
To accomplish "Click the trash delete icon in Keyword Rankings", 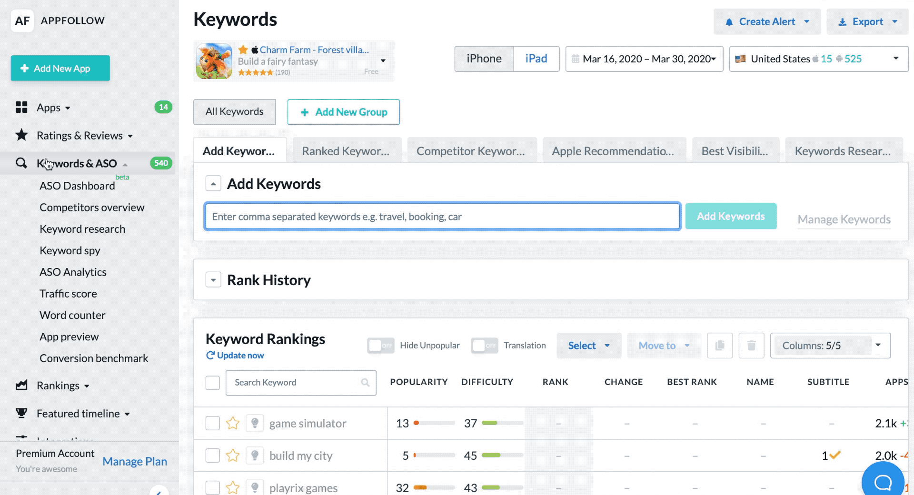I will pyautogui.click(x=751, y=346).
